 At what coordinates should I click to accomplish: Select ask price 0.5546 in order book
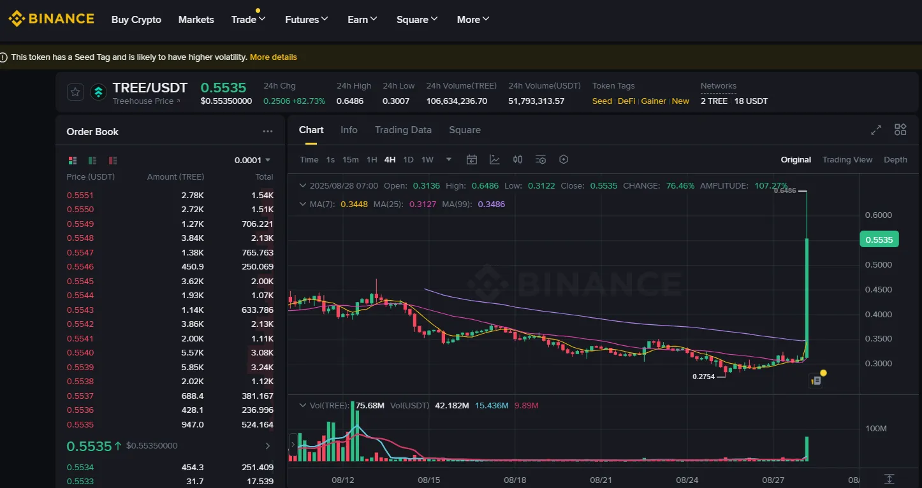[80, 267]
